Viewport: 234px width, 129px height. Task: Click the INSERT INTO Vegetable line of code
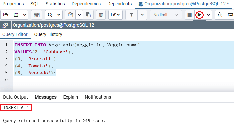(x=77, y=45)
